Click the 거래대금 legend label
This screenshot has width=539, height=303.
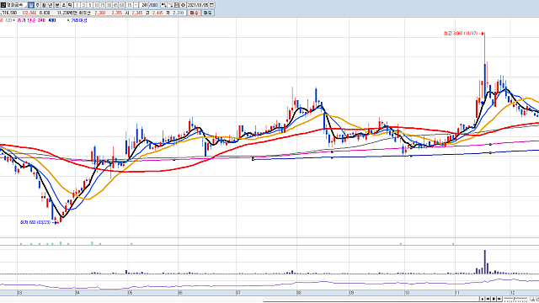79,20
